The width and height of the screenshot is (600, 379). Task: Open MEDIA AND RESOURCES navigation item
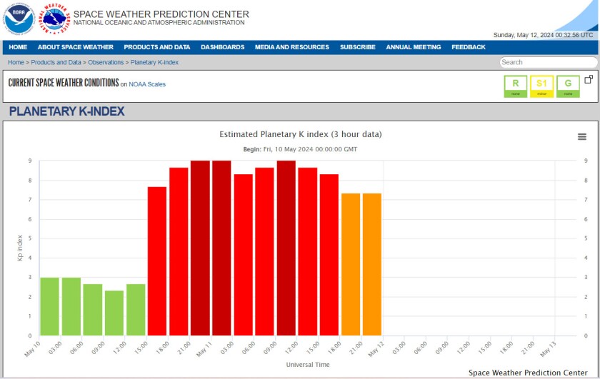292,47
